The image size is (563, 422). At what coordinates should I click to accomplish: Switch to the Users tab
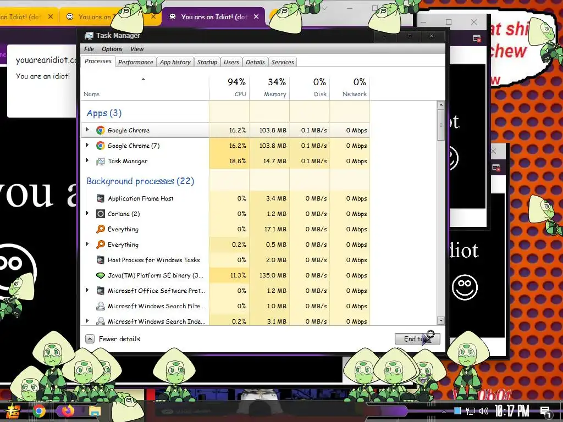tap(231, 62)
